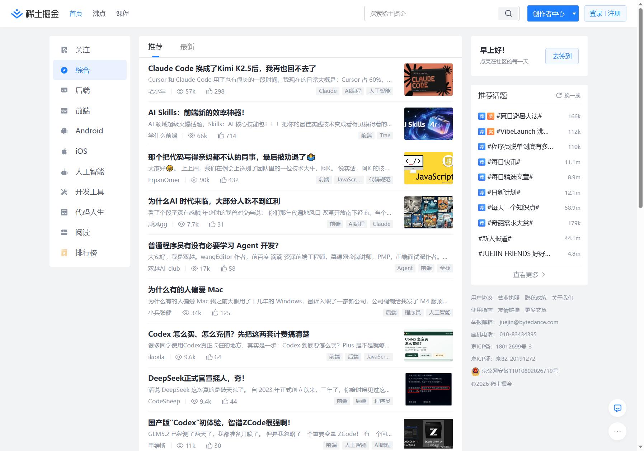Open topic #奇葩需求大赏#

(x=510, y=223)
